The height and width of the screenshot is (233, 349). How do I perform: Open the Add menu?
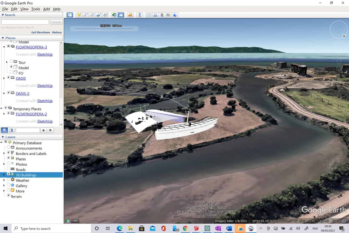[x=46, y=9]
